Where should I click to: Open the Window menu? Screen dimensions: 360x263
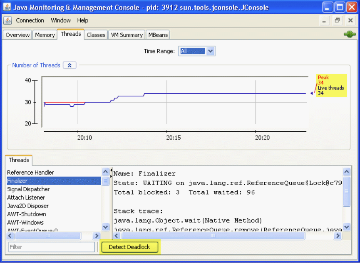[61, 20]
